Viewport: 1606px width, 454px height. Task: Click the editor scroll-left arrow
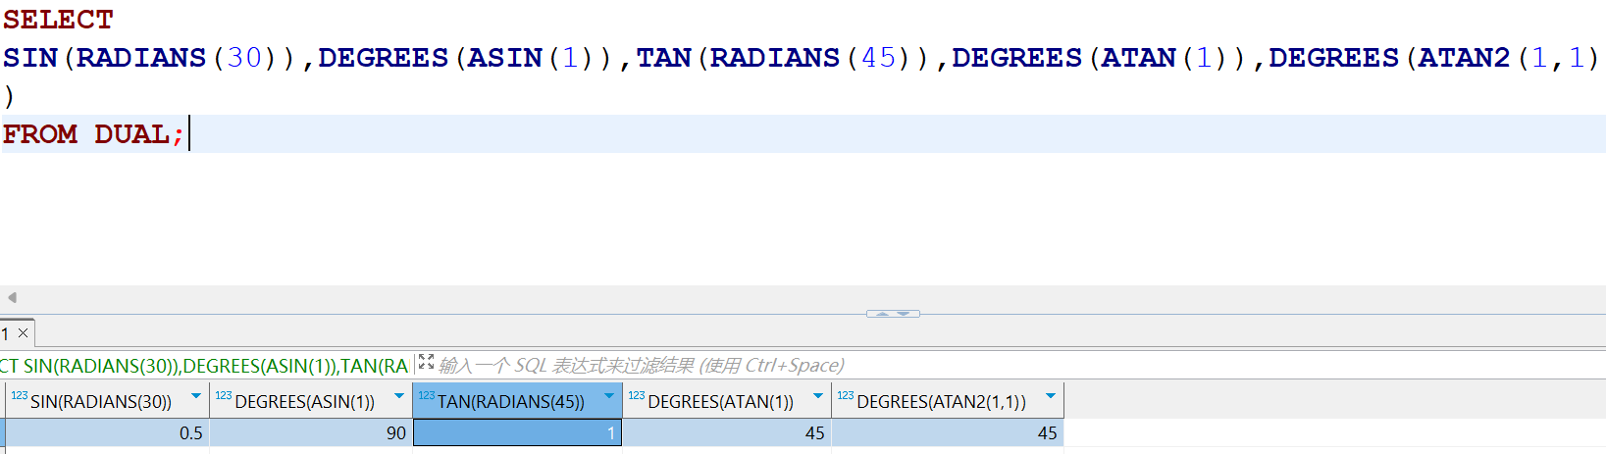click(x=12, y=297)
